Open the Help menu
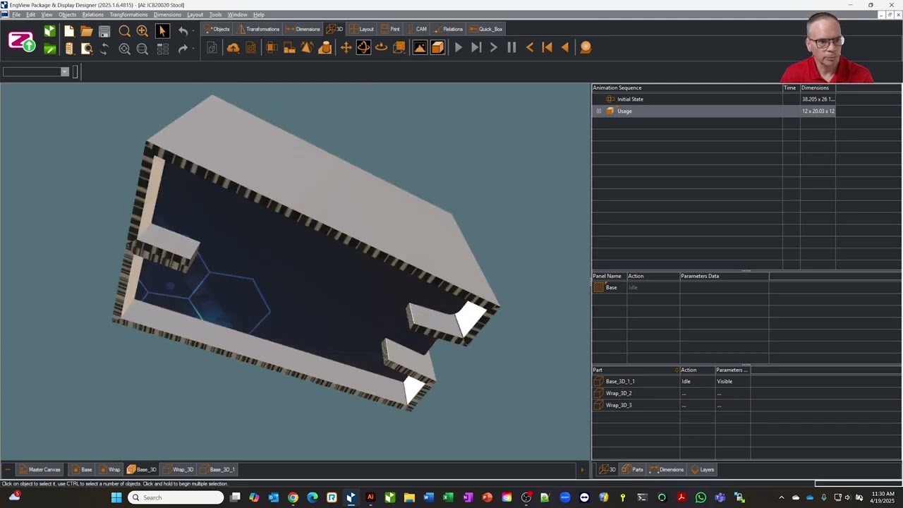The height and width of the screenshot is (508, 903). click(x=259, y=15)
